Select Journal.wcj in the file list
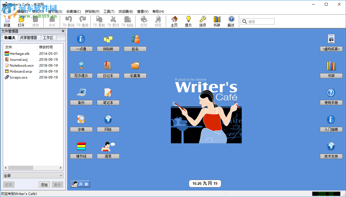This screenshot has height=197, width=346. 18,59
